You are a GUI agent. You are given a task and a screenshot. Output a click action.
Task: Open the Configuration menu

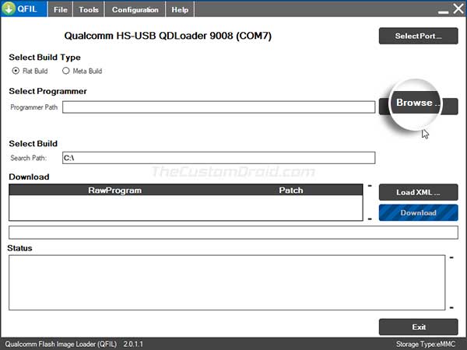point(135,10)
